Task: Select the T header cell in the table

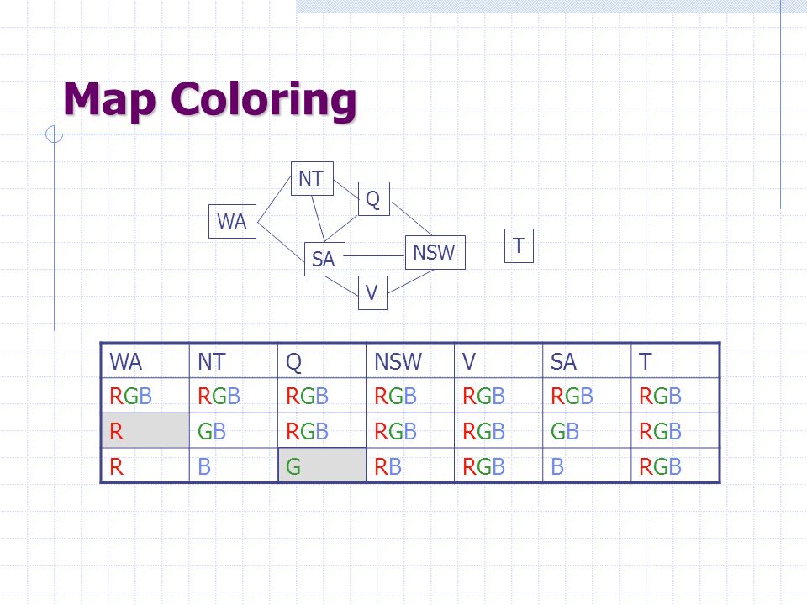Action: pos(675,360)
